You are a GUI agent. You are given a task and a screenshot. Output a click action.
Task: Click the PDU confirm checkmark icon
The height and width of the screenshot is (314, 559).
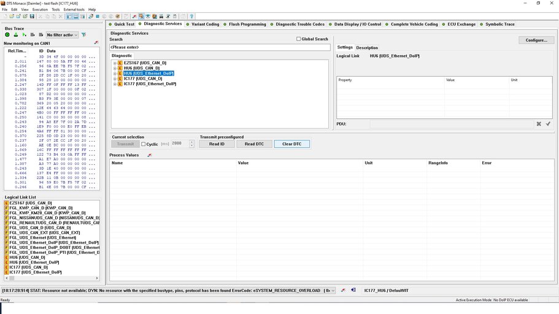[548, 124]
